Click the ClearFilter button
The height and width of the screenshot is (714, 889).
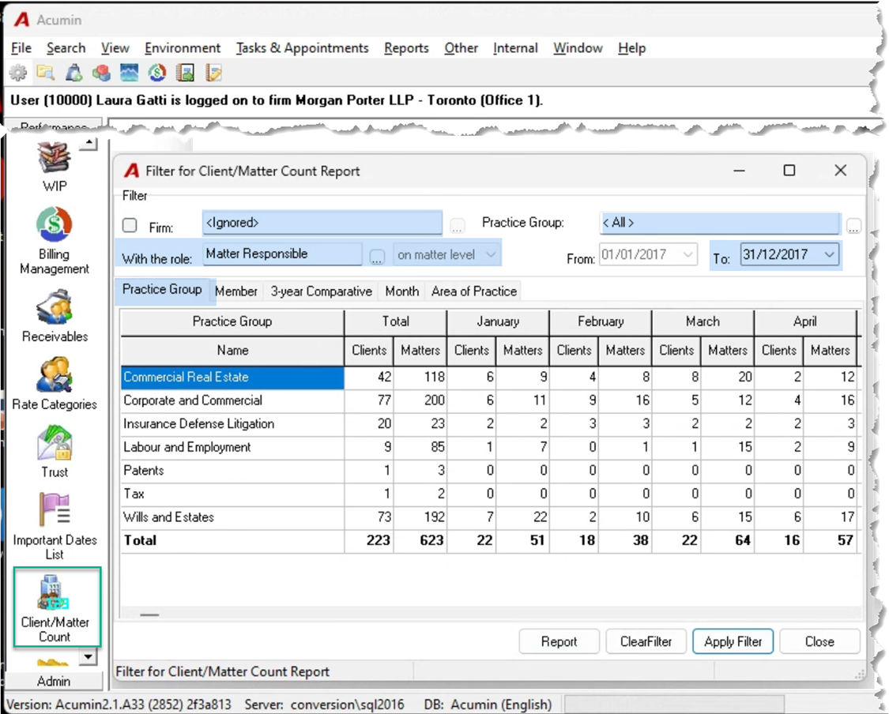646,641
